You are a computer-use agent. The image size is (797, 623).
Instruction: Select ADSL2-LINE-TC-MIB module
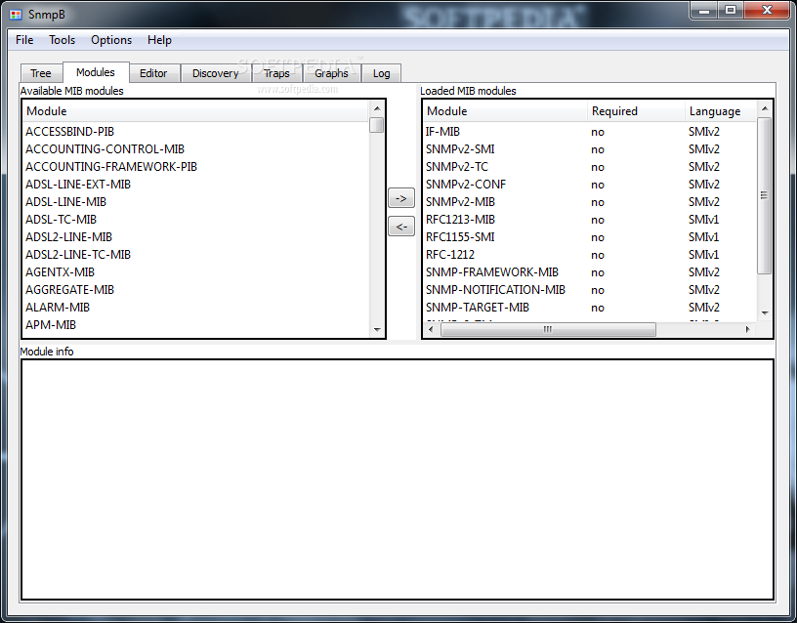tap(78, 255)
